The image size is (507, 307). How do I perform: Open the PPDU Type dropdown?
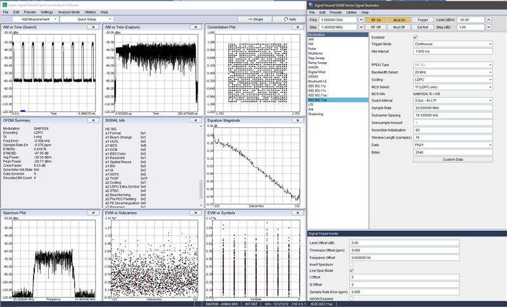pos(453,65)
